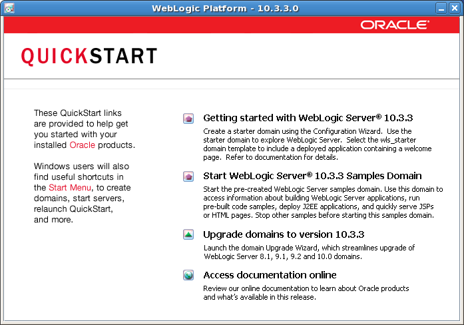Image resolution: width=464 pixels, height=325 pixels.
Task: Click the 'Launch the domain Upgrade Wizard' description
Action: pyautogui.click(x=309, y=252)
